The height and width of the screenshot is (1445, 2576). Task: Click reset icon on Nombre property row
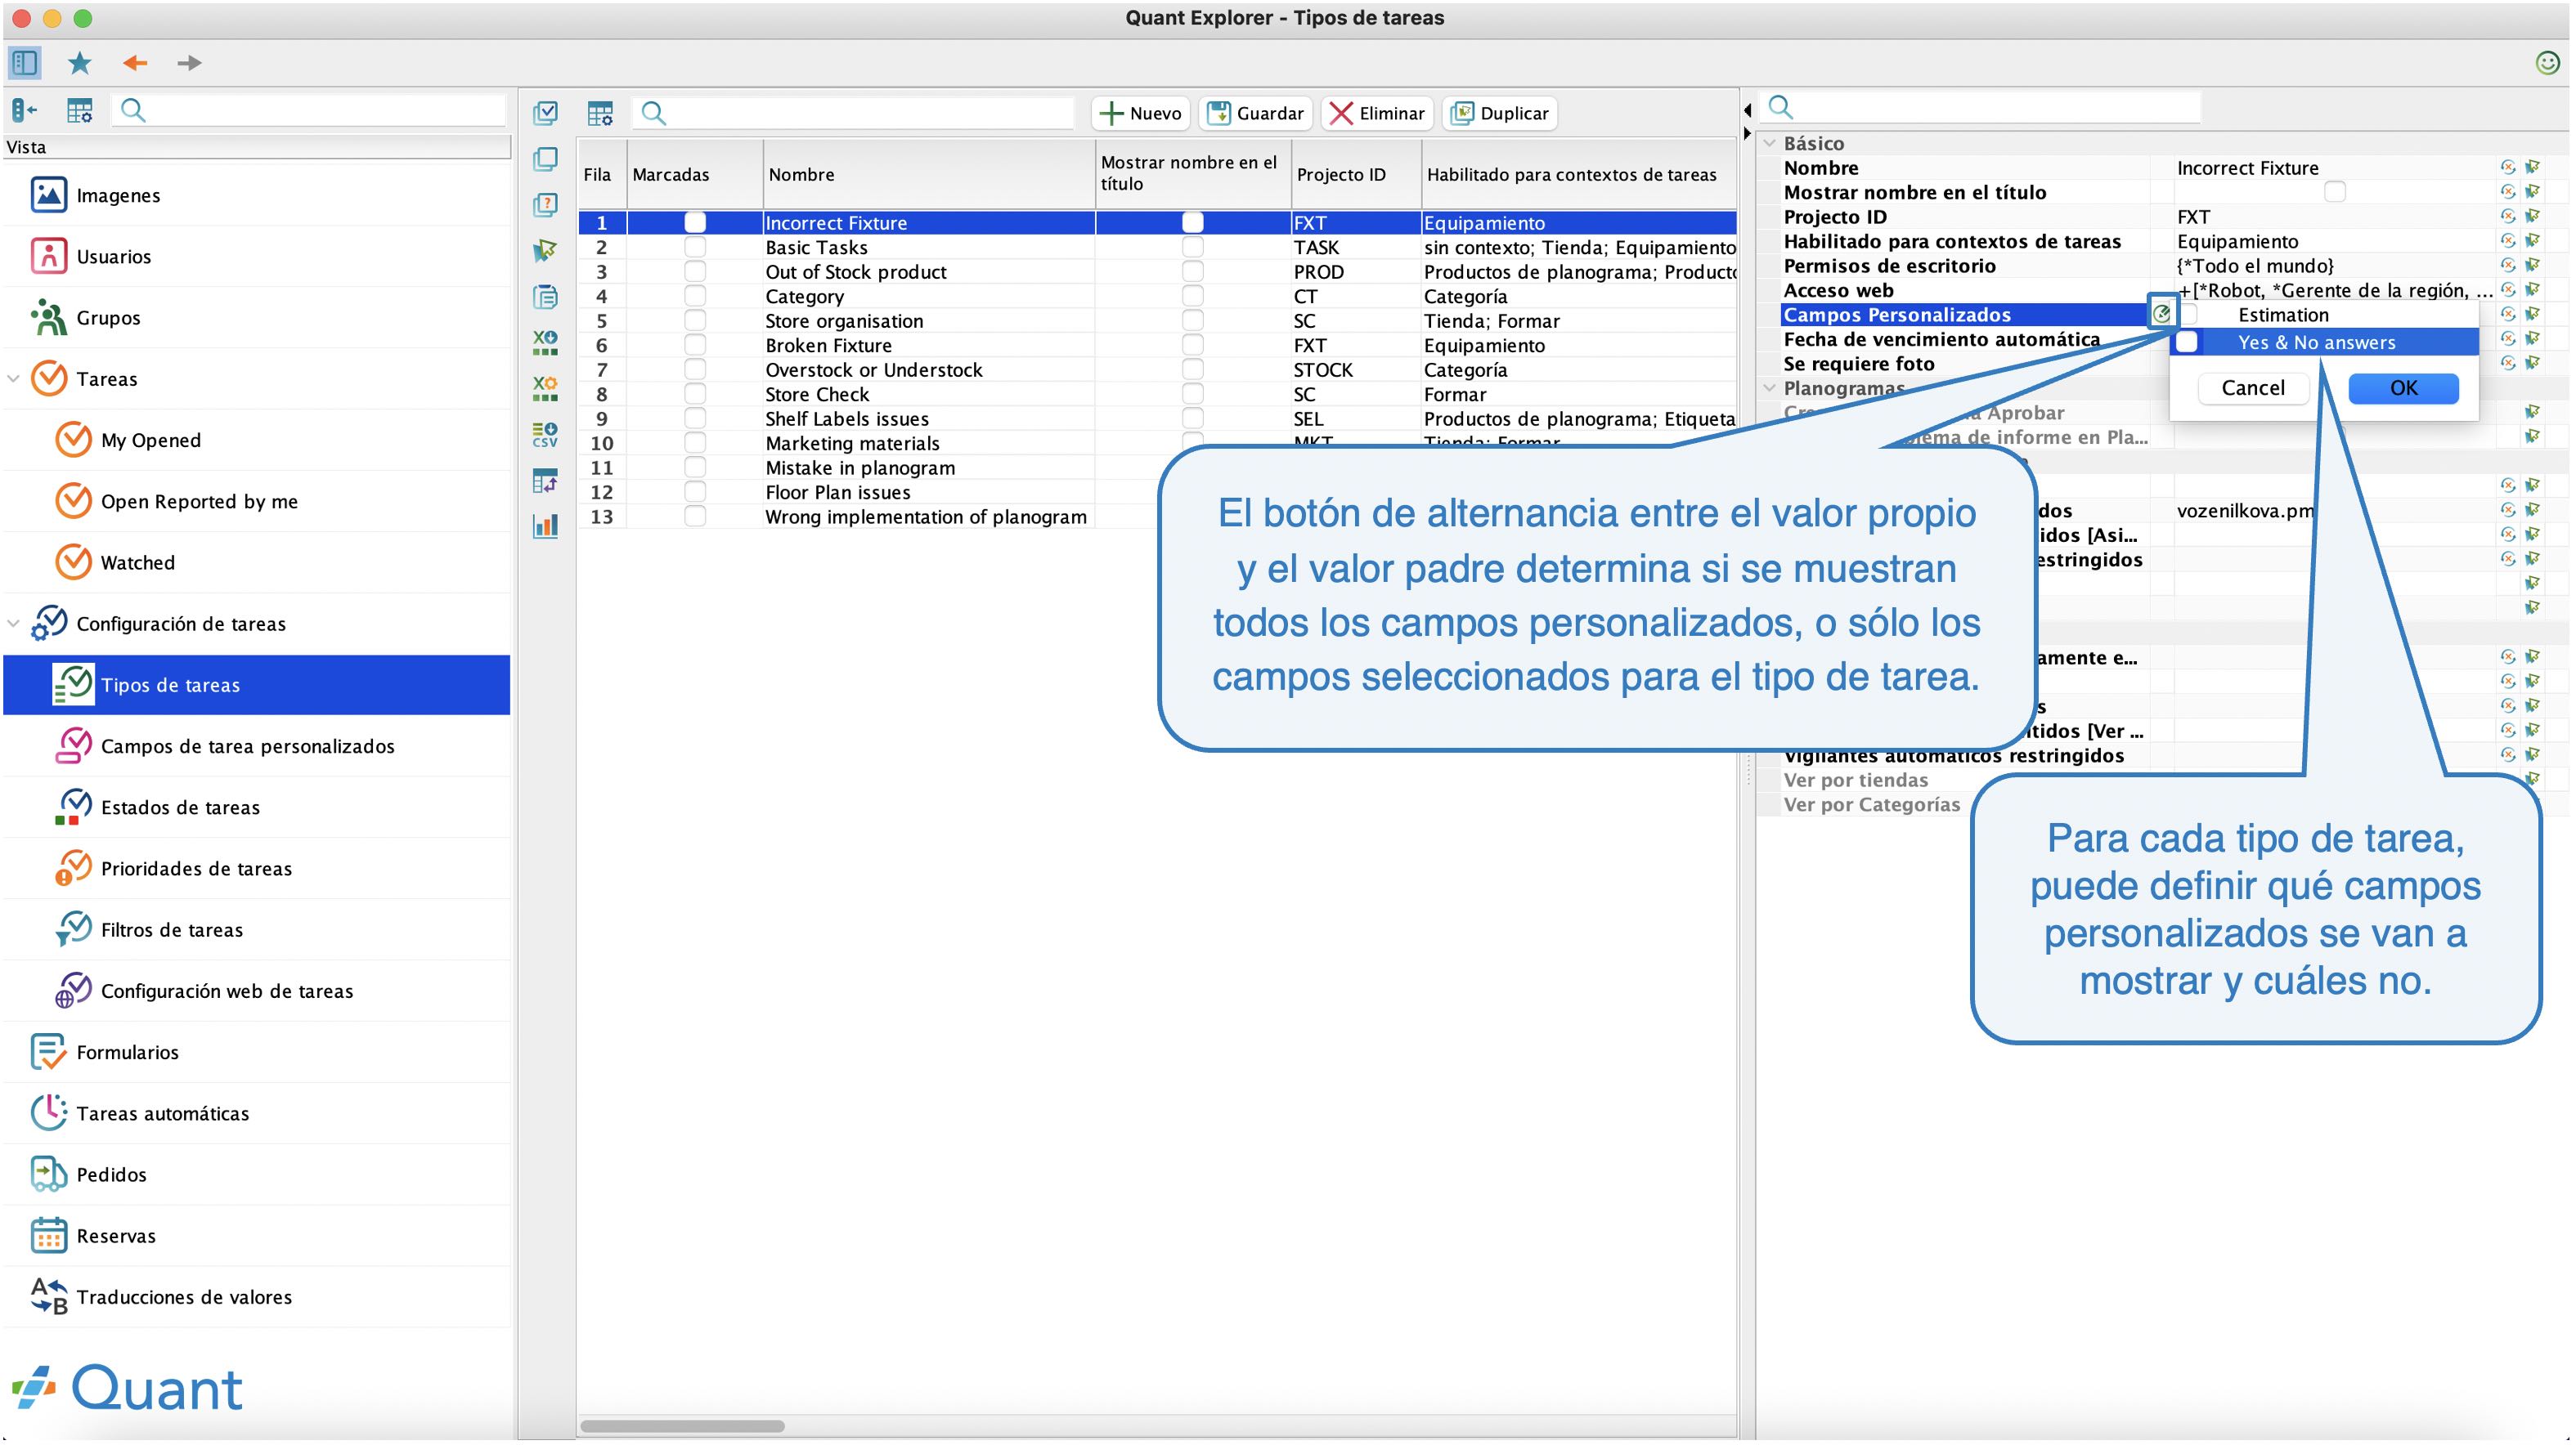[2507, 167]
